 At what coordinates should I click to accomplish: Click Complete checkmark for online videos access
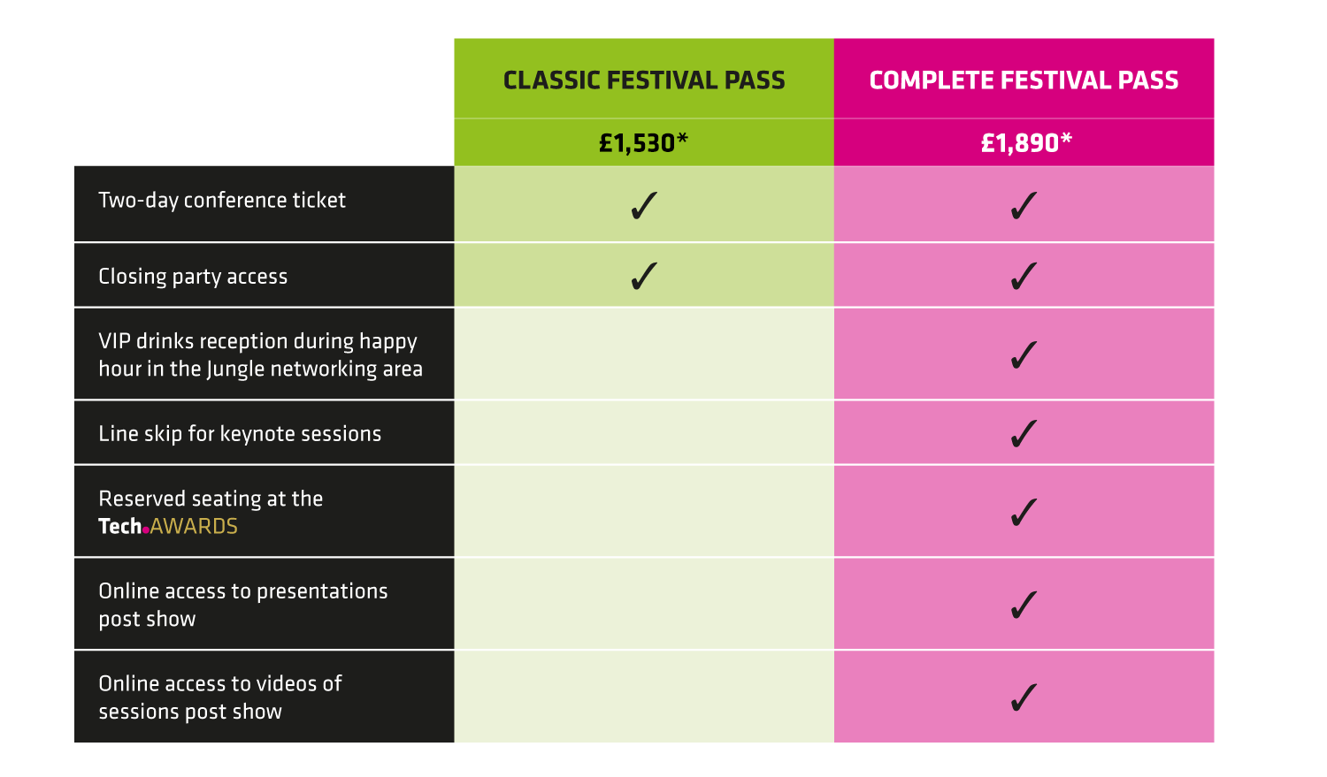1024,697
